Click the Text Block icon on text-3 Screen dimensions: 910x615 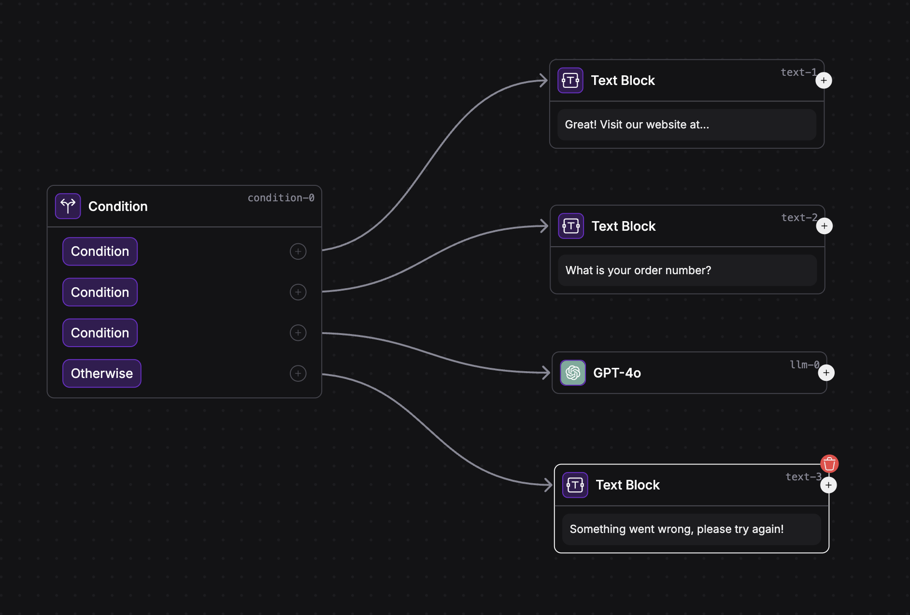tap(575, 485)
